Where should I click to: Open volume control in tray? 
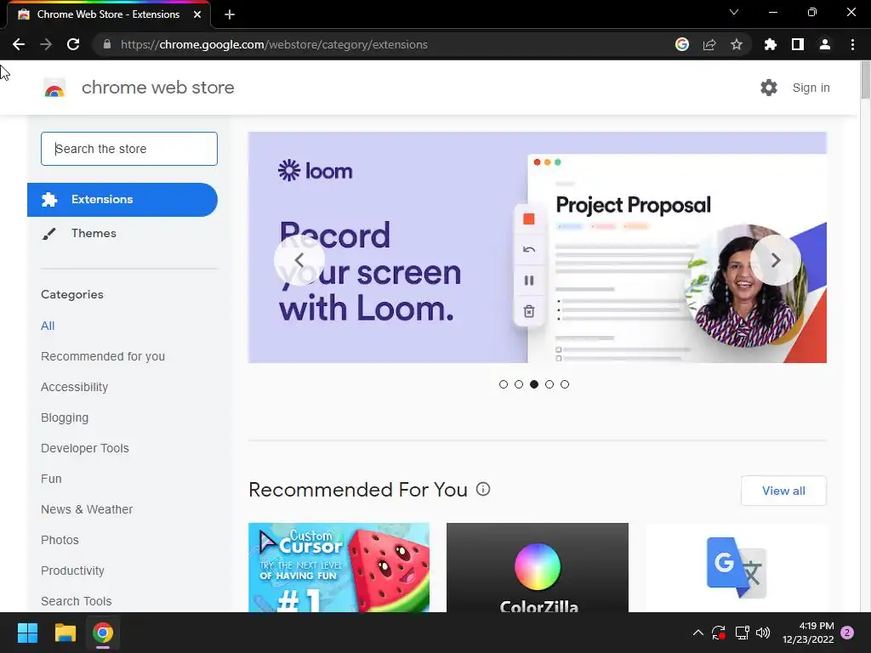(763, 633)
